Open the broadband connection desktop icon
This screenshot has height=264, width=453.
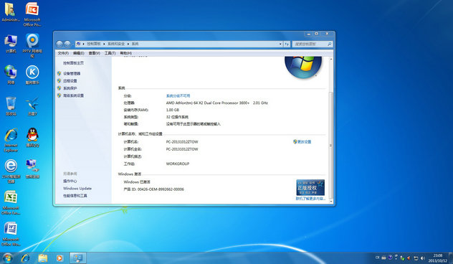(32, 169)
